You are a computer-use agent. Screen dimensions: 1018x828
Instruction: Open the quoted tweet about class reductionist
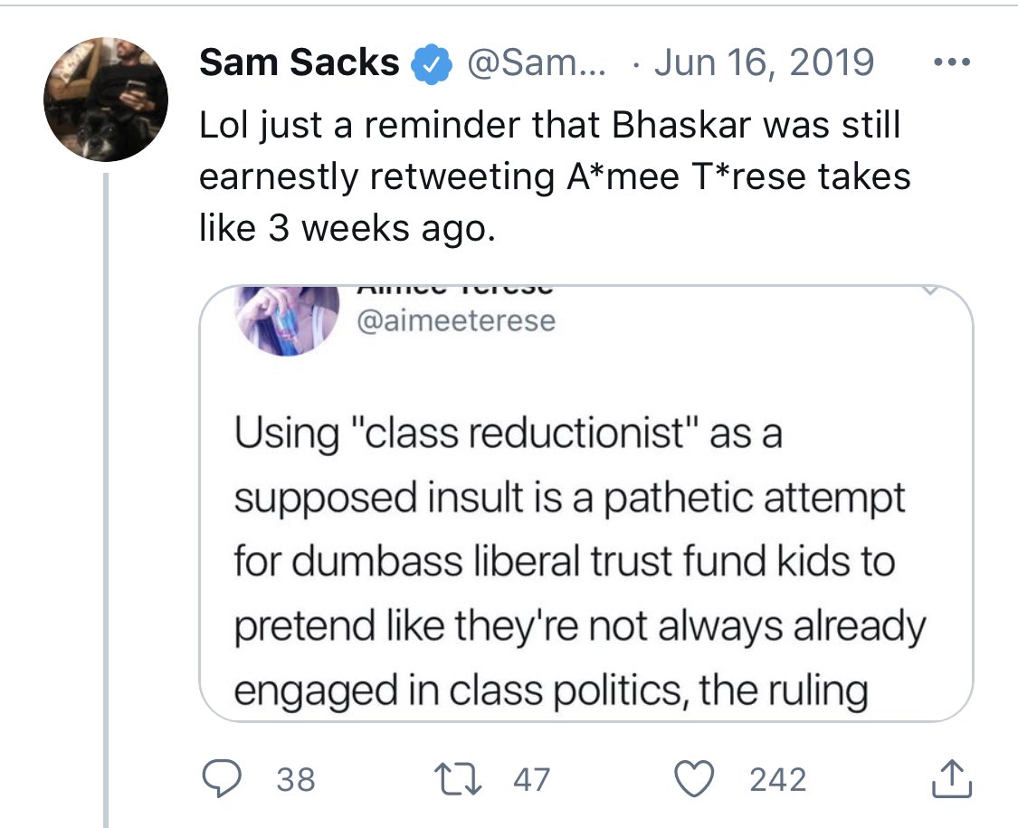tap(585, 503)
